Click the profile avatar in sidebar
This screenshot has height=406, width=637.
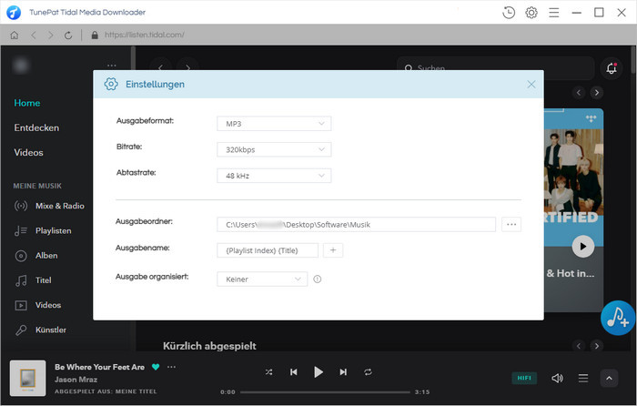pyautogui.click(x=21, y=65)
